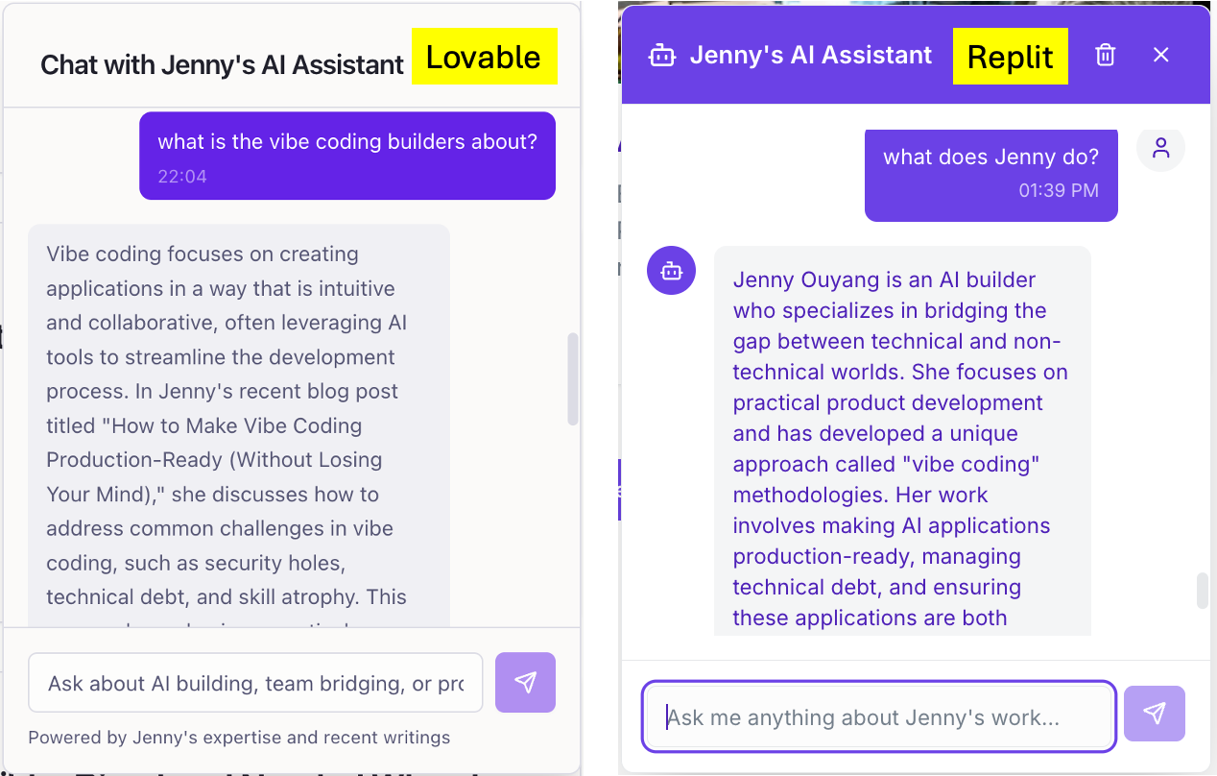Click the 'Chat with Jenny's AI Assistant' title

tap(222, 64)
